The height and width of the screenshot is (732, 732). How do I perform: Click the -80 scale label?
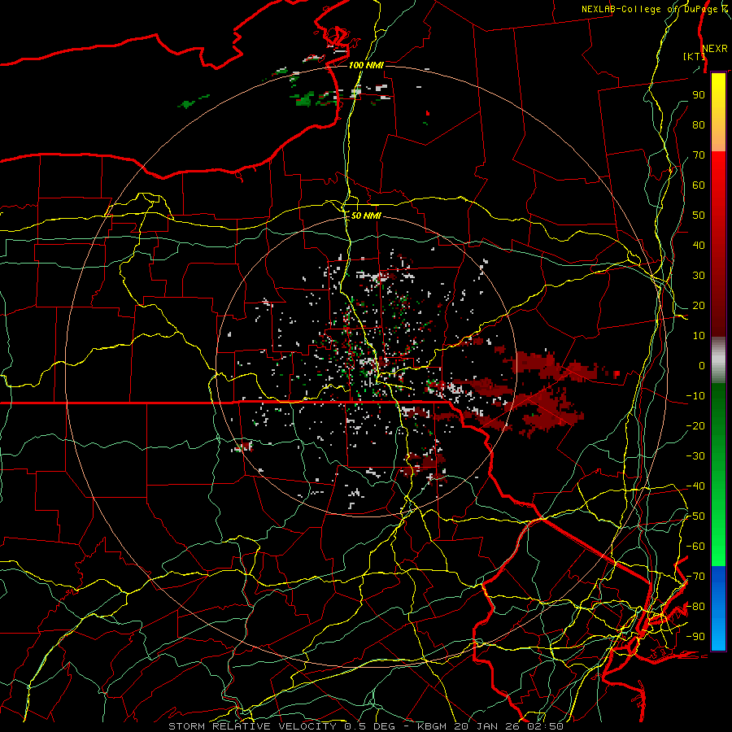[695, 607]
